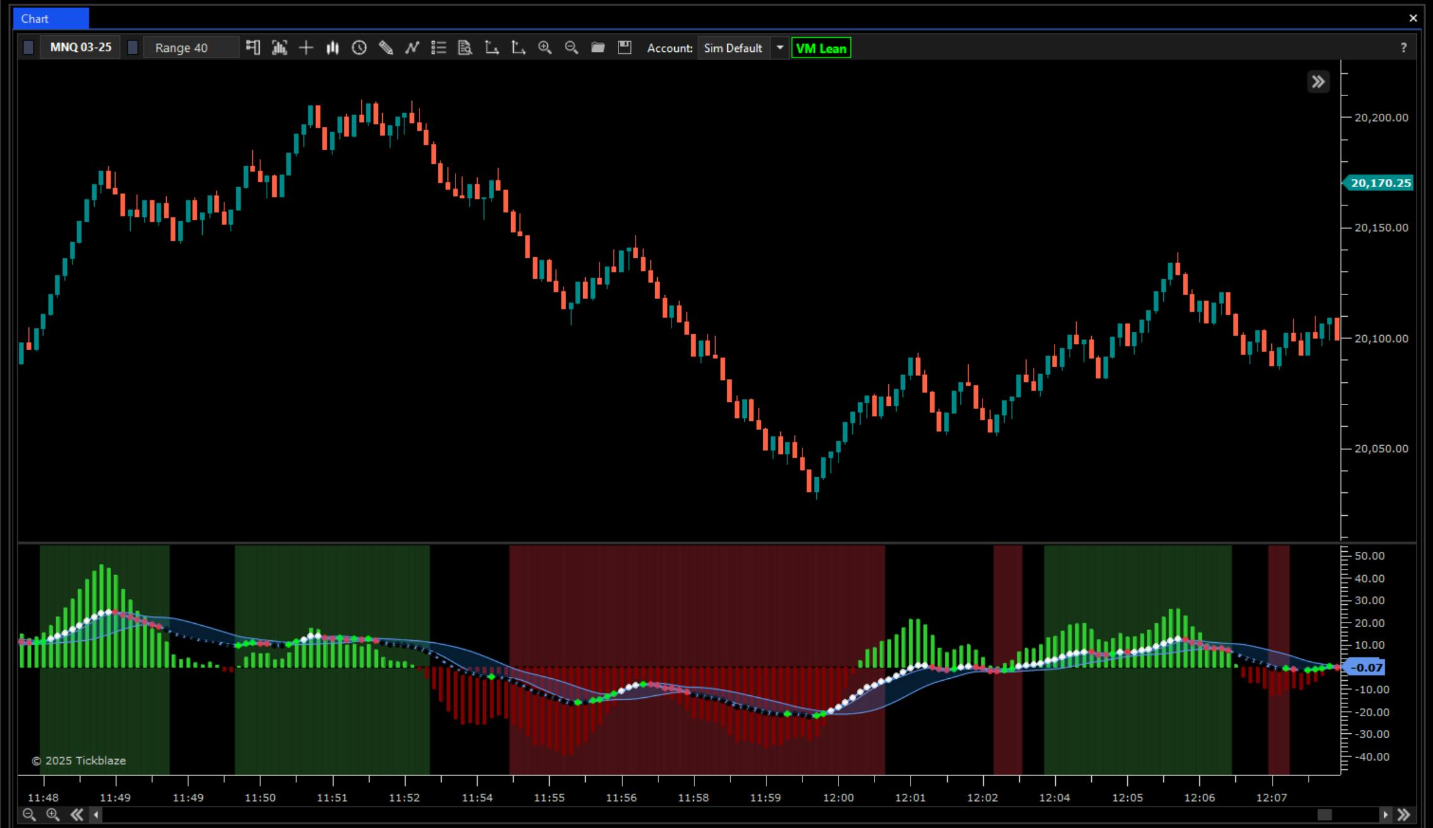Screen dimensions: 1433x828
Task: Open the indicators zigzag line icon
Action: pyautogui.click(x=412, y=48)
